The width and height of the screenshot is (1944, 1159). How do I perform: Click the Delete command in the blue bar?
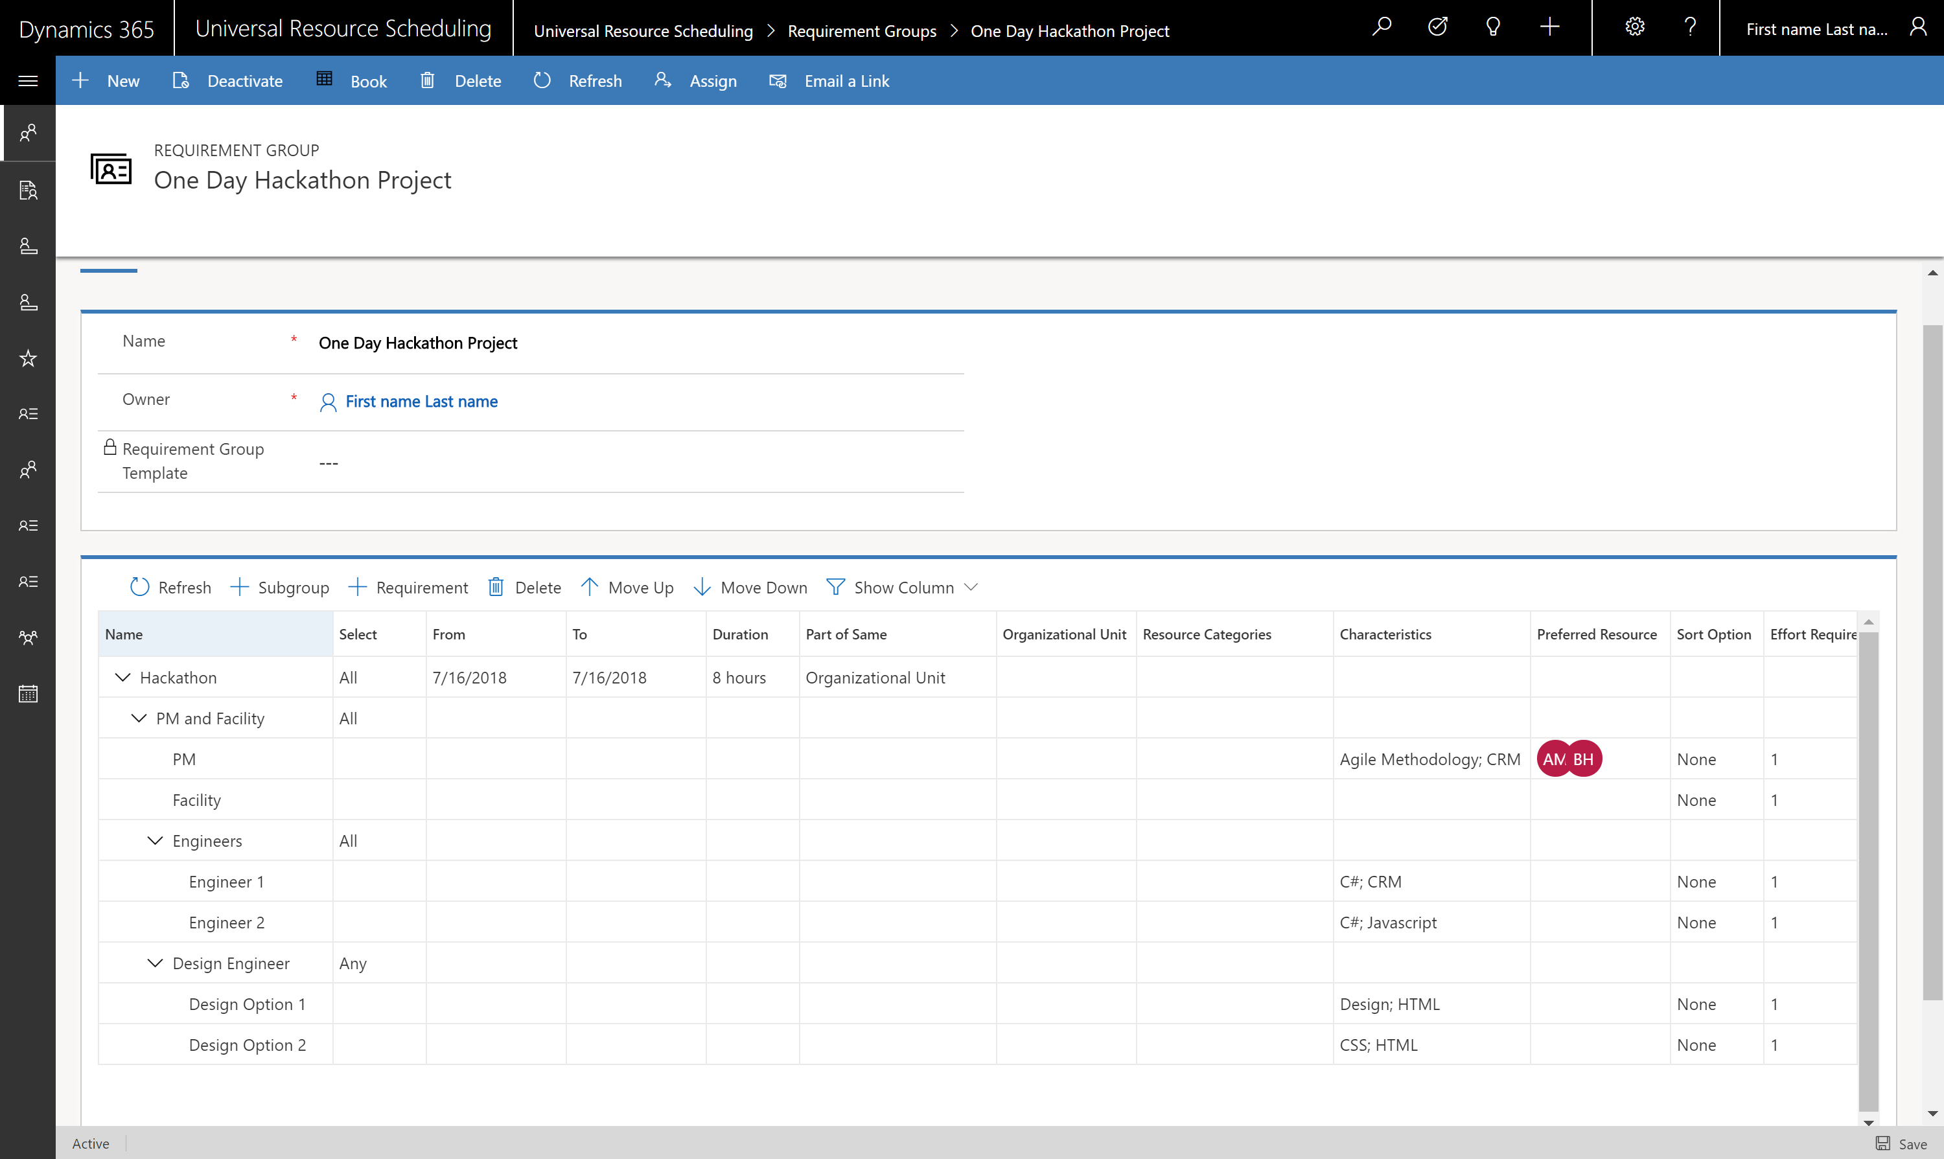tap(461, 80)
